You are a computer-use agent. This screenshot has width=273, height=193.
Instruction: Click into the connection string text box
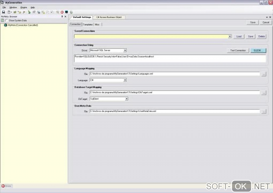coord(170,59)
